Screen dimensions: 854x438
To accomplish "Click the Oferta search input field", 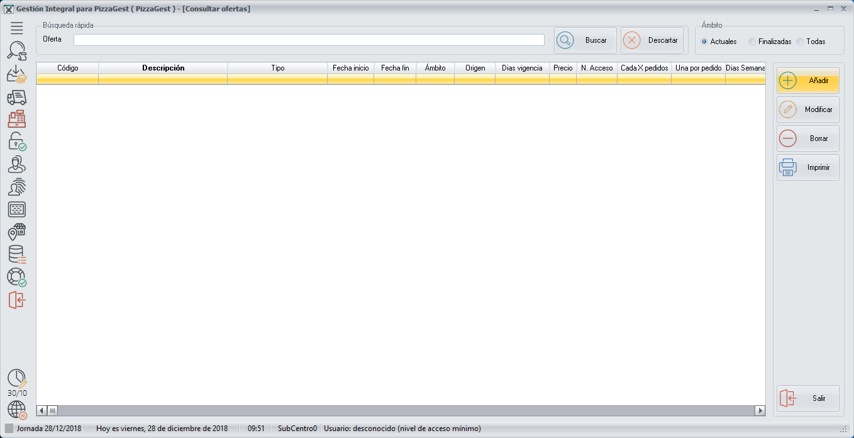I will pos(309,40).
